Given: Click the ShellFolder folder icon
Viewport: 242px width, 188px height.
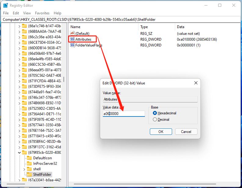Looking at the screenshot, I should click(x=29, y=174).
